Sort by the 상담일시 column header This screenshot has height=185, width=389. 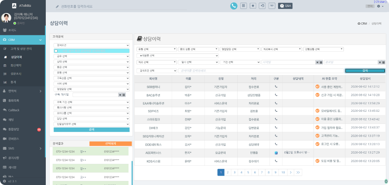[365, 79]
